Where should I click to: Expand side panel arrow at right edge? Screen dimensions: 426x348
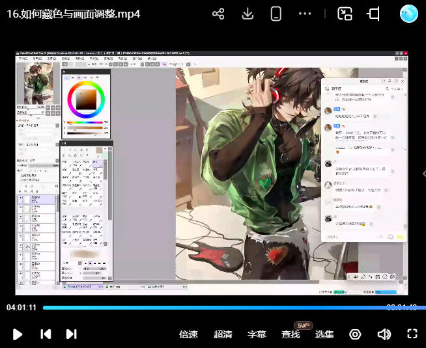pos(423,173)
